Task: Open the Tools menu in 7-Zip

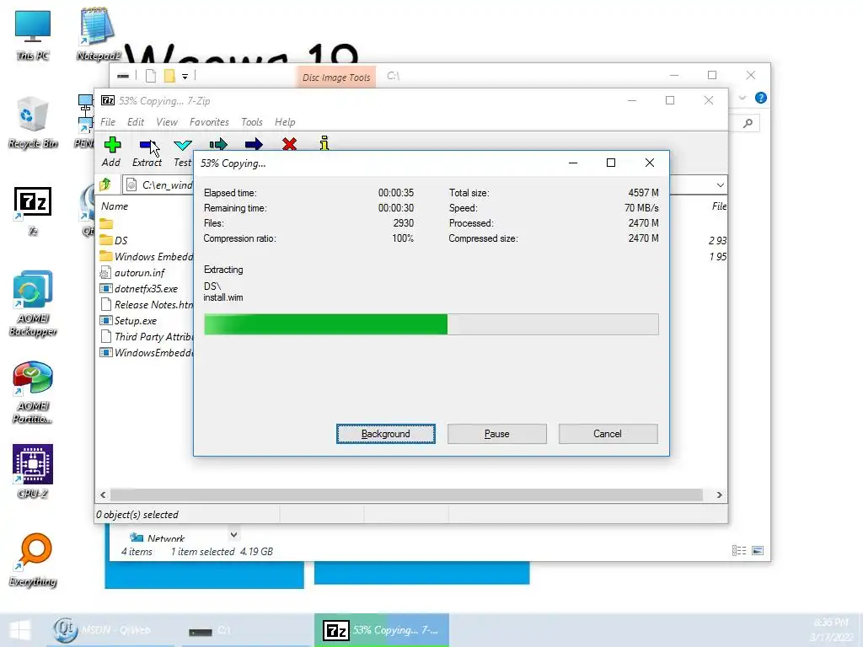Action: 251,122
